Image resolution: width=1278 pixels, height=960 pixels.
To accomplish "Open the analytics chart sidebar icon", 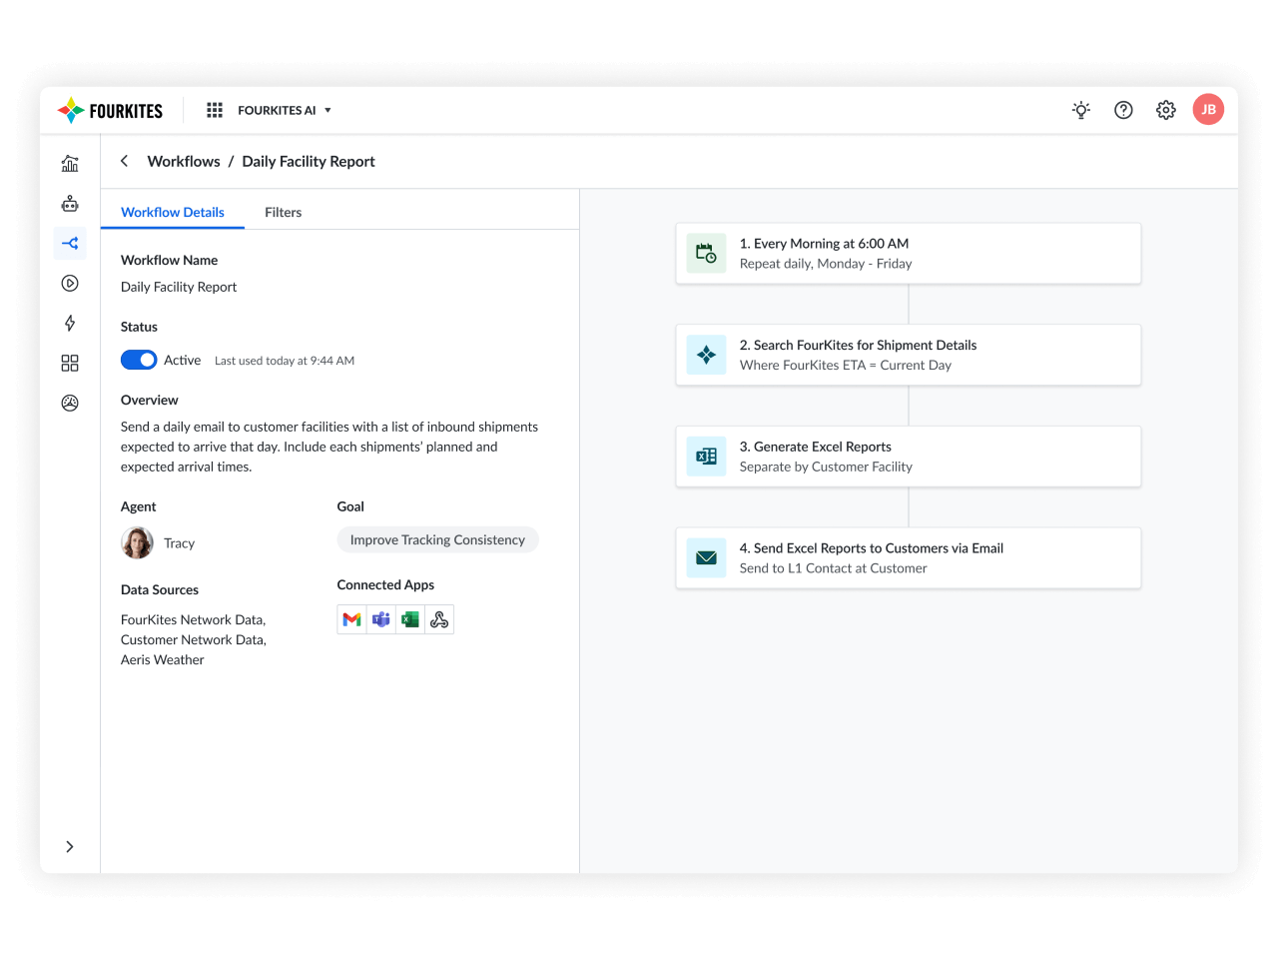I will coord(70,164).
